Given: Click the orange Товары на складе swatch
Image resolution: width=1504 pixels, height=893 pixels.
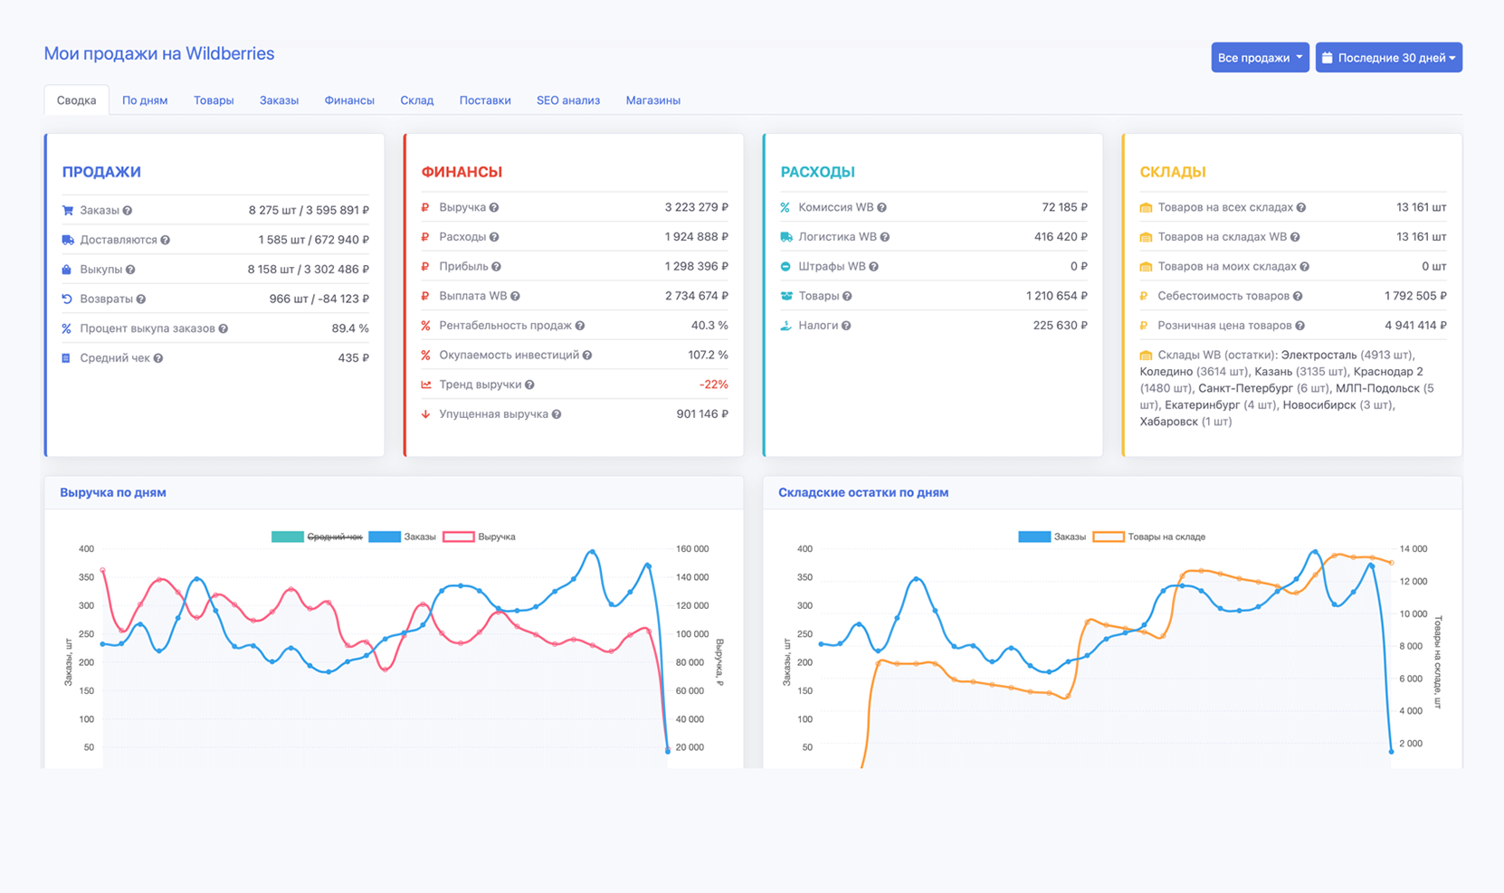Looking at the screenshot, I should click(x=1109, y=537).
